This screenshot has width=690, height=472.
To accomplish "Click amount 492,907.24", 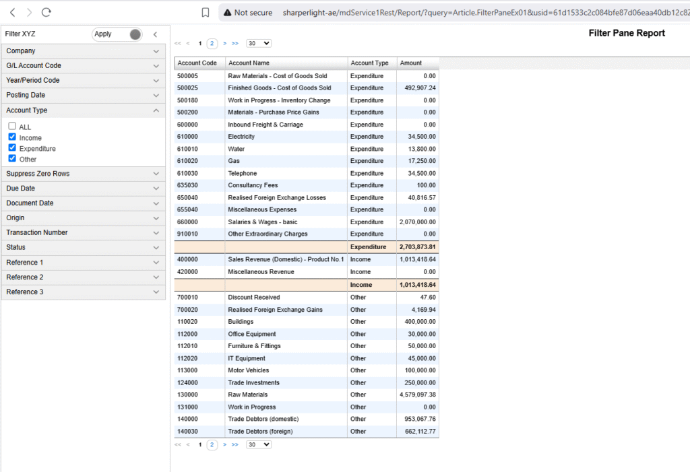I will click(420, 88).
